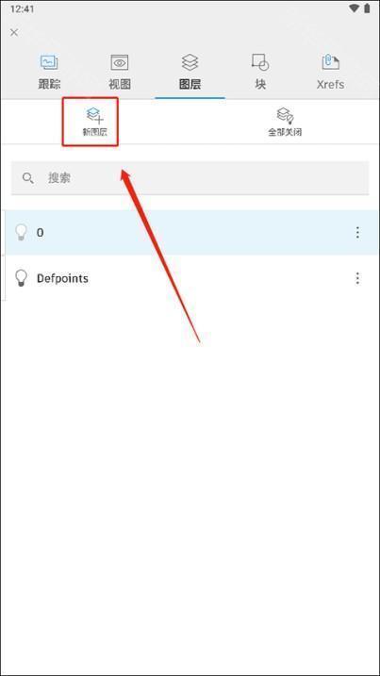Focus the 搜索 search input field

pyautogui.click(x=190, y=178)
